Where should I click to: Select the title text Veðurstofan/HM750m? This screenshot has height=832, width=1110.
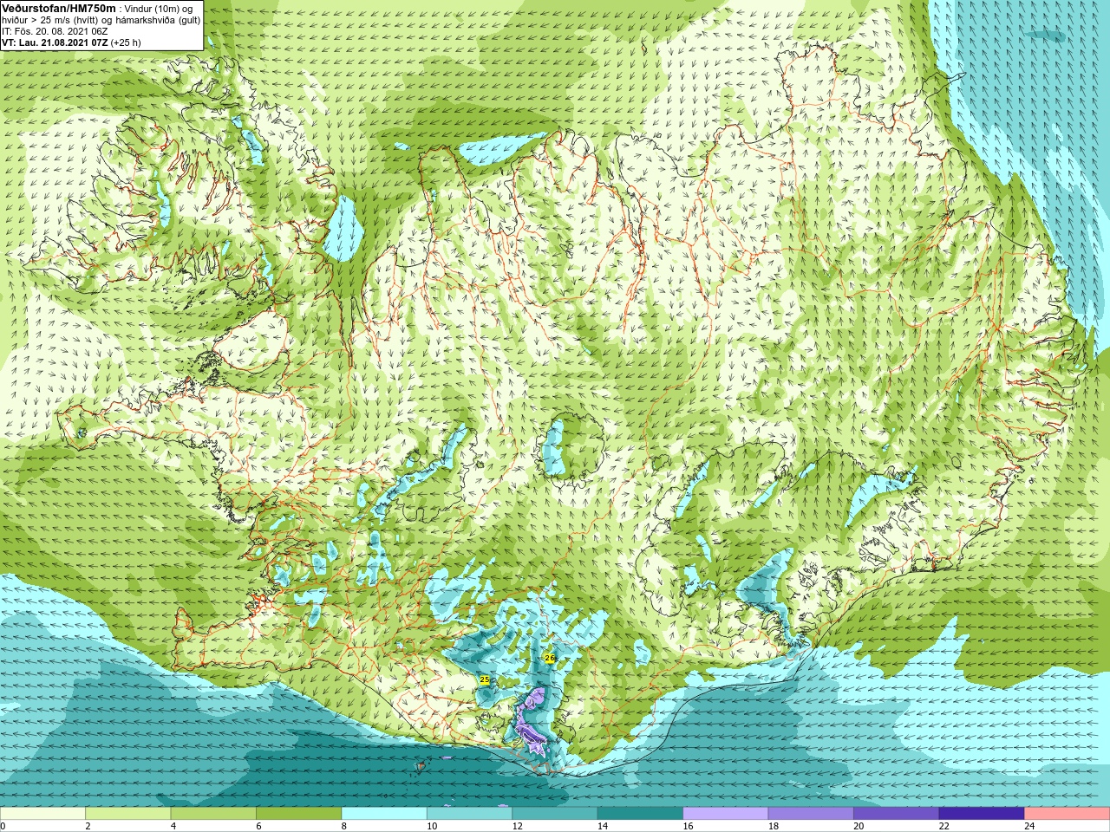click(x=59, y=8)
